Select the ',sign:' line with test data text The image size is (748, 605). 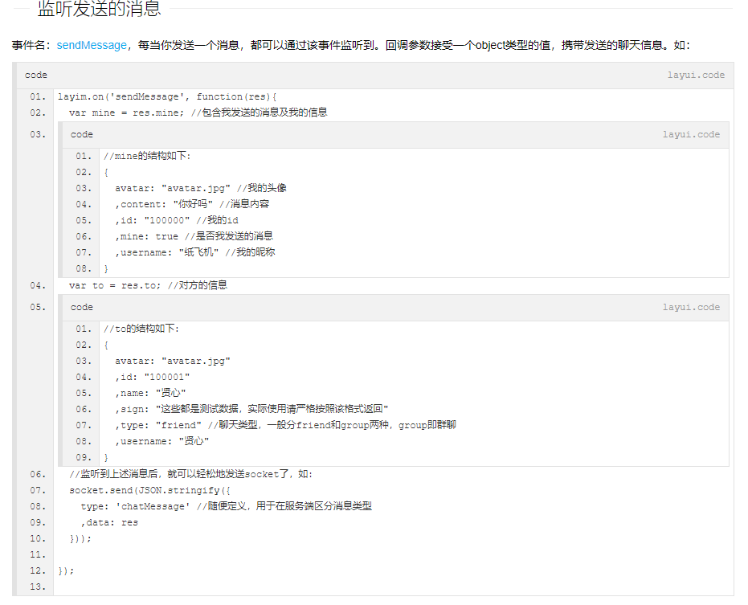point(251,410)
